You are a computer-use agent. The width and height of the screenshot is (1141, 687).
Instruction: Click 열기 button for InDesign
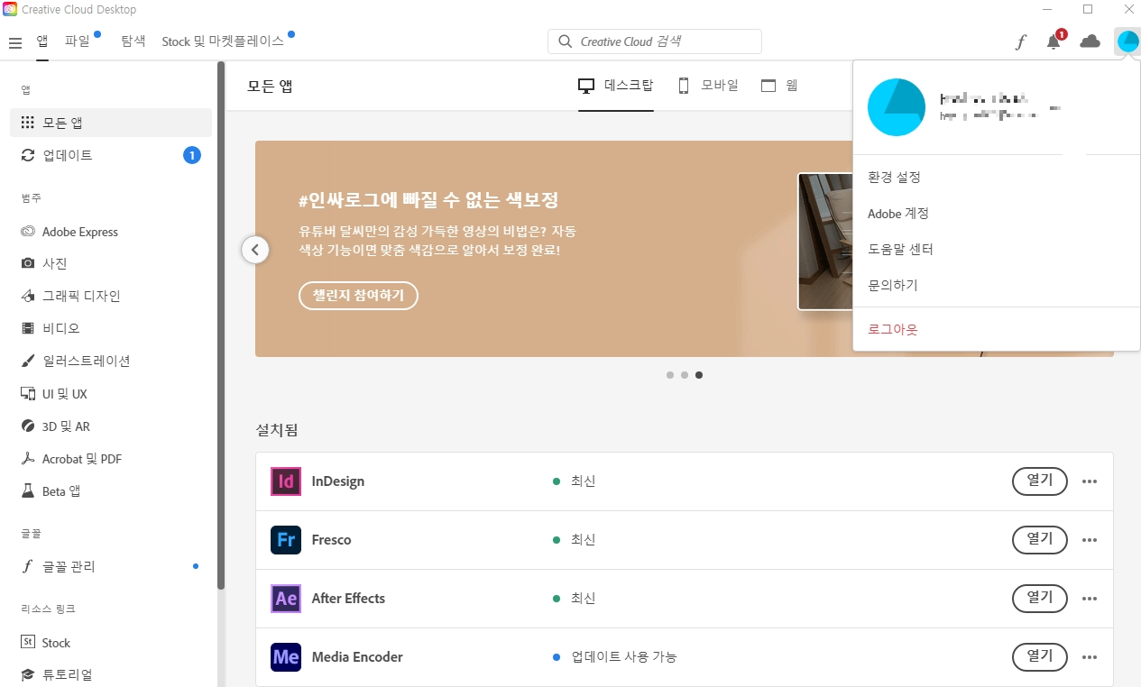(1040, 481)
